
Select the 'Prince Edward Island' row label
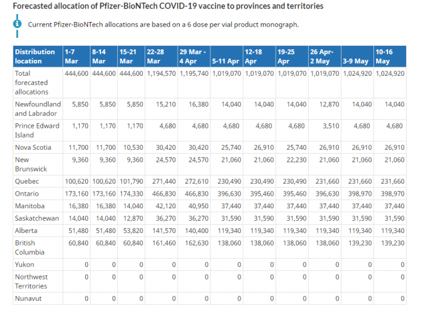click(37, 130)
